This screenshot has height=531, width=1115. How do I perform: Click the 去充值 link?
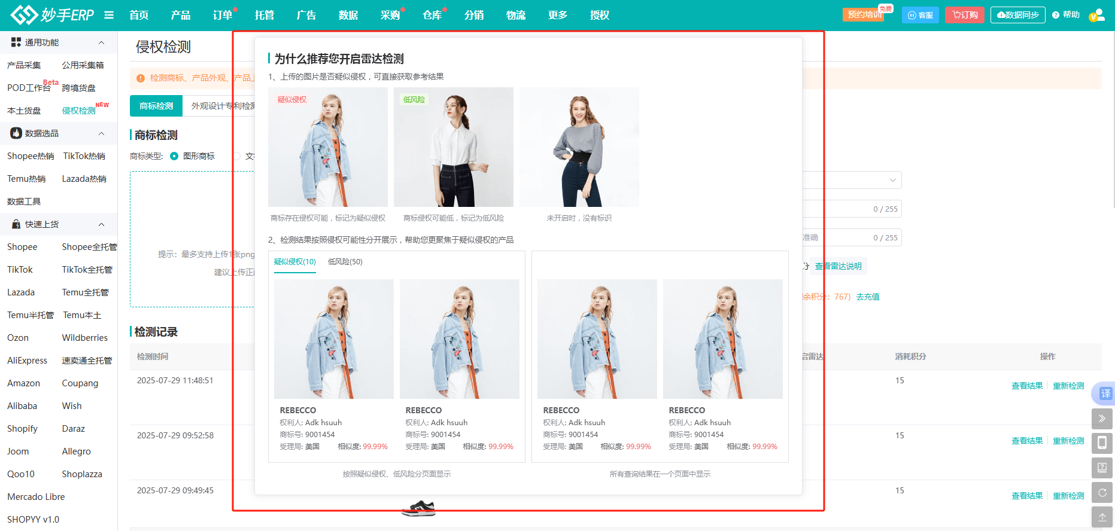(x=868, y=297)
